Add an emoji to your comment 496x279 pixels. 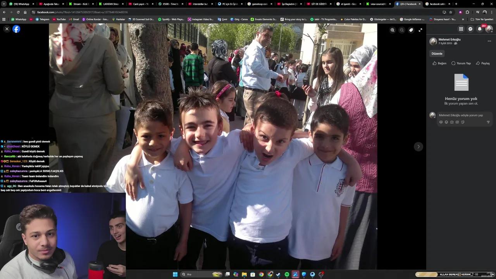(x=446, y=122)
